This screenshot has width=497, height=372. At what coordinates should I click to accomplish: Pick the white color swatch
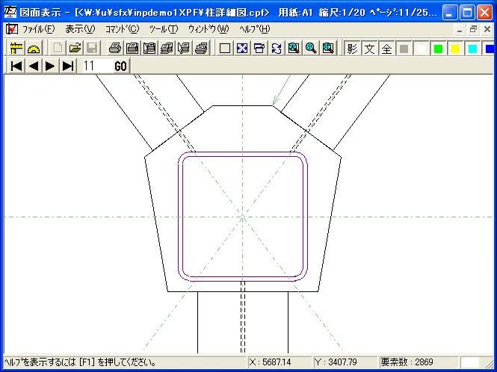pyautogui.click(x=421, y=49)
